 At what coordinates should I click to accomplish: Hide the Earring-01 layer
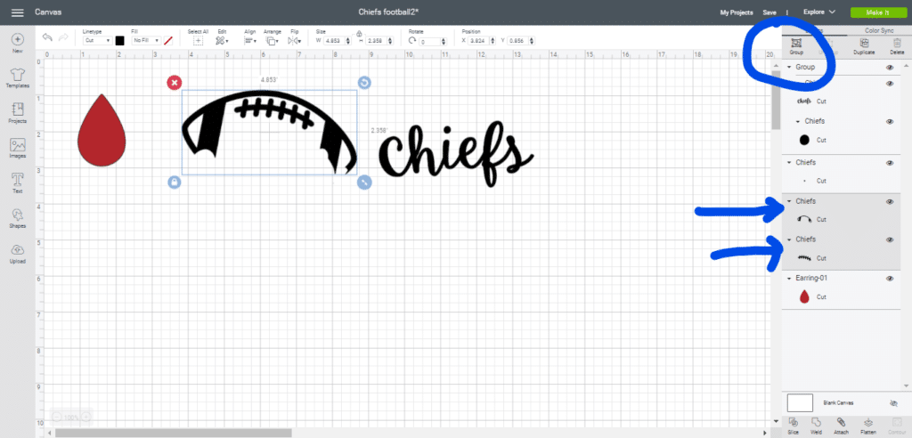point(890,279)
